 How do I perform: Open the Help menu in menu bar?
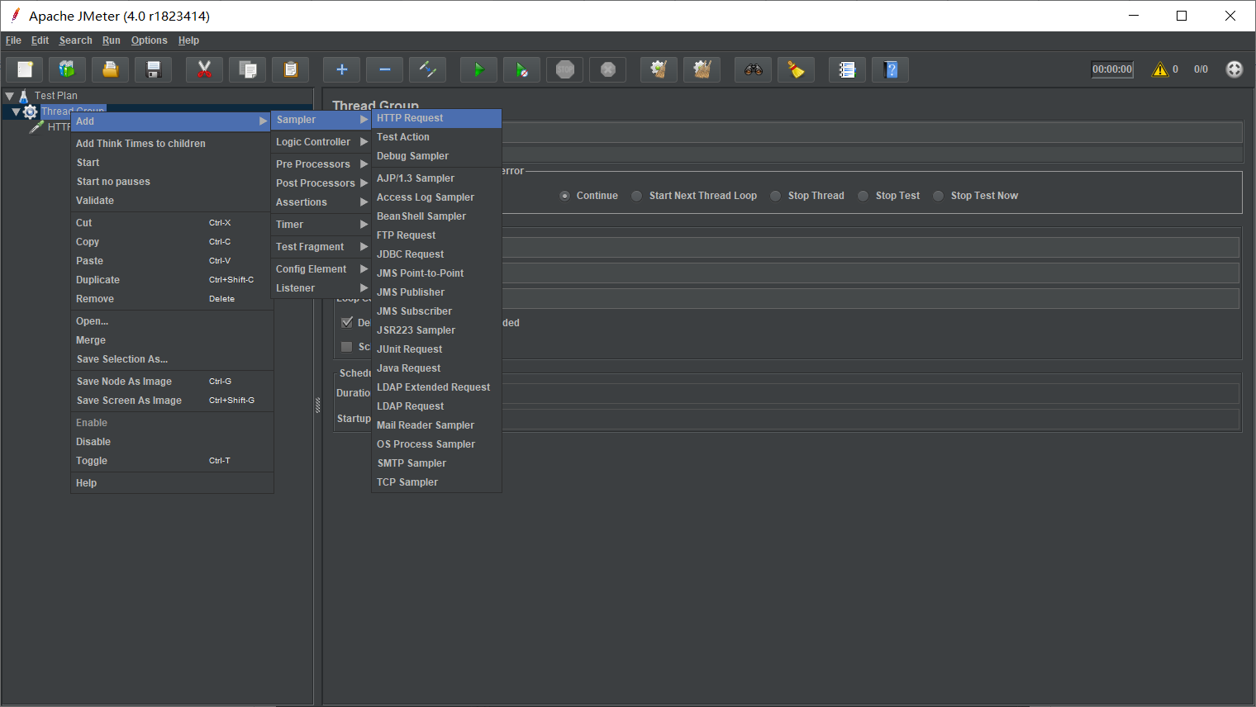pos(188,40)
